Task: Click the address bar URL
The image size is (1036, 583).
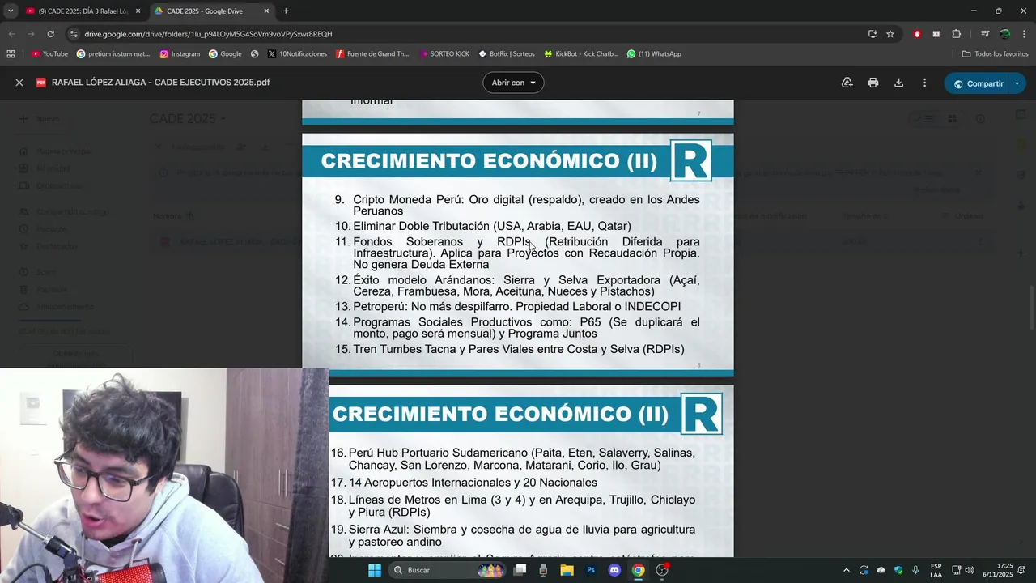Action: point(208,34)
